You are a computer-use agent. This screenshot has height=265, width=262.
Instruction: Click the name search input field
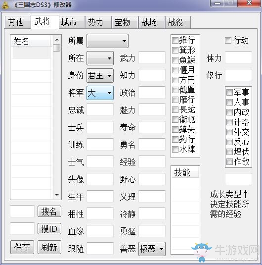22,211
